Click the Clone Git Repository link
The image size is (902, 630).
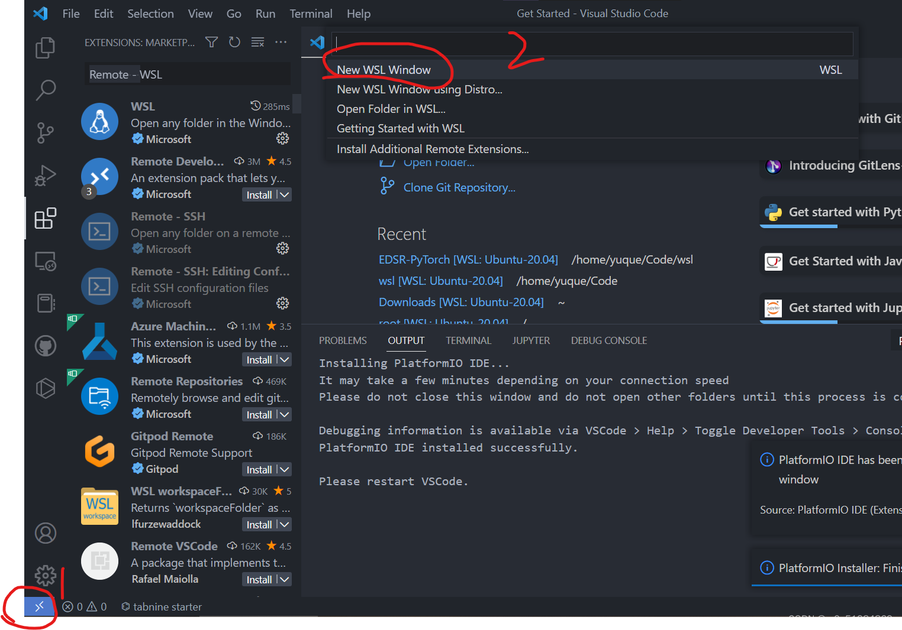[x=459, y=187]
